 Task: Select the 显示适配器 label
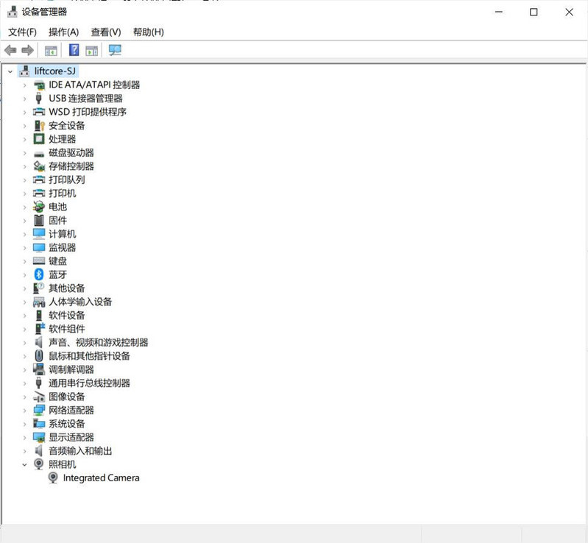click(x=71, y=437)
